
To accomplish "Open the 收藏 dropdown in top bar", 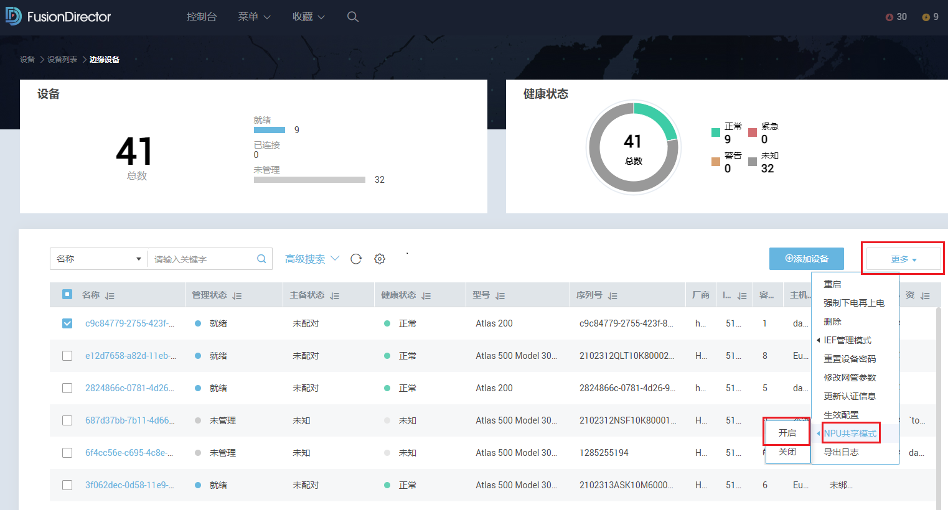I will [309, 17].
